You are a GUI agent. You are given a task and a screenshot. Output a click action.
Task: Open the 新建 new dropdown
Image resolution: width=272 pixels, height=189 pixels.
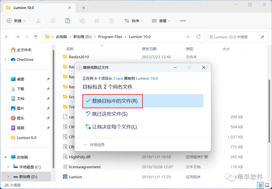16,21
